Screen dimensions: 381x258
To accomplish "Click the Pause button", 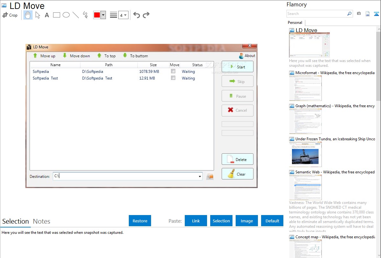I will click(237, 96).
